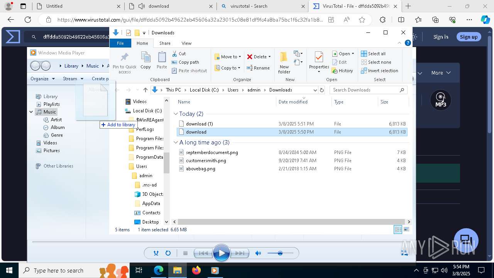Collapse A long time ago group
The width and height of the screenshot is (494, 278).
pos(176,142)
